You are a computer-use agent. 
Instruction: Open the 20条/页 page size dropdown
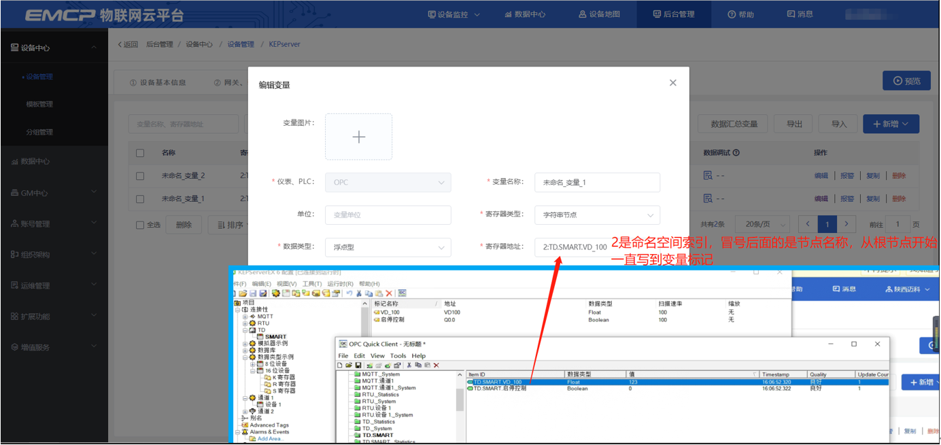762,224
